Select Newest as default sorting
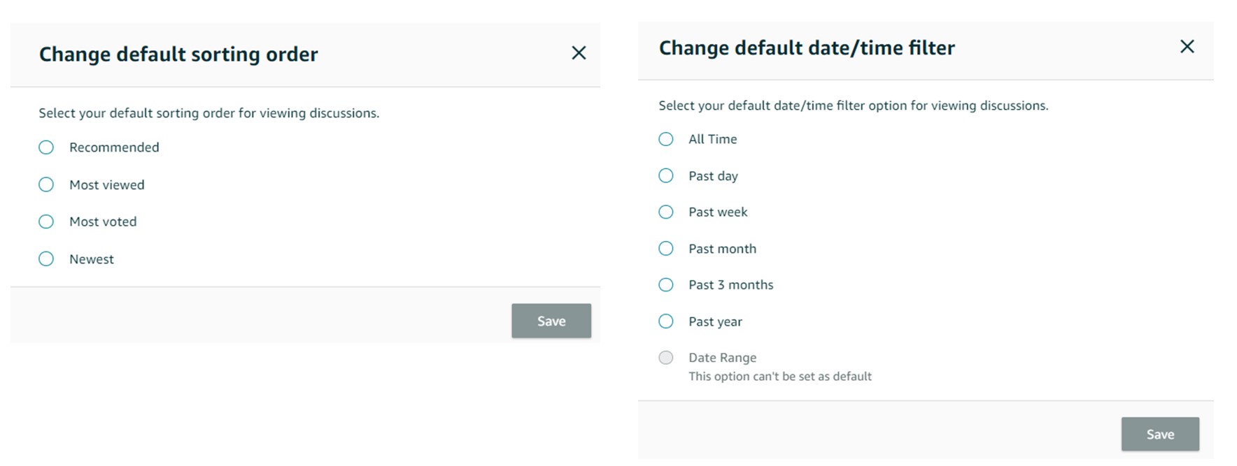The image size is (1237, 466). 46,259
